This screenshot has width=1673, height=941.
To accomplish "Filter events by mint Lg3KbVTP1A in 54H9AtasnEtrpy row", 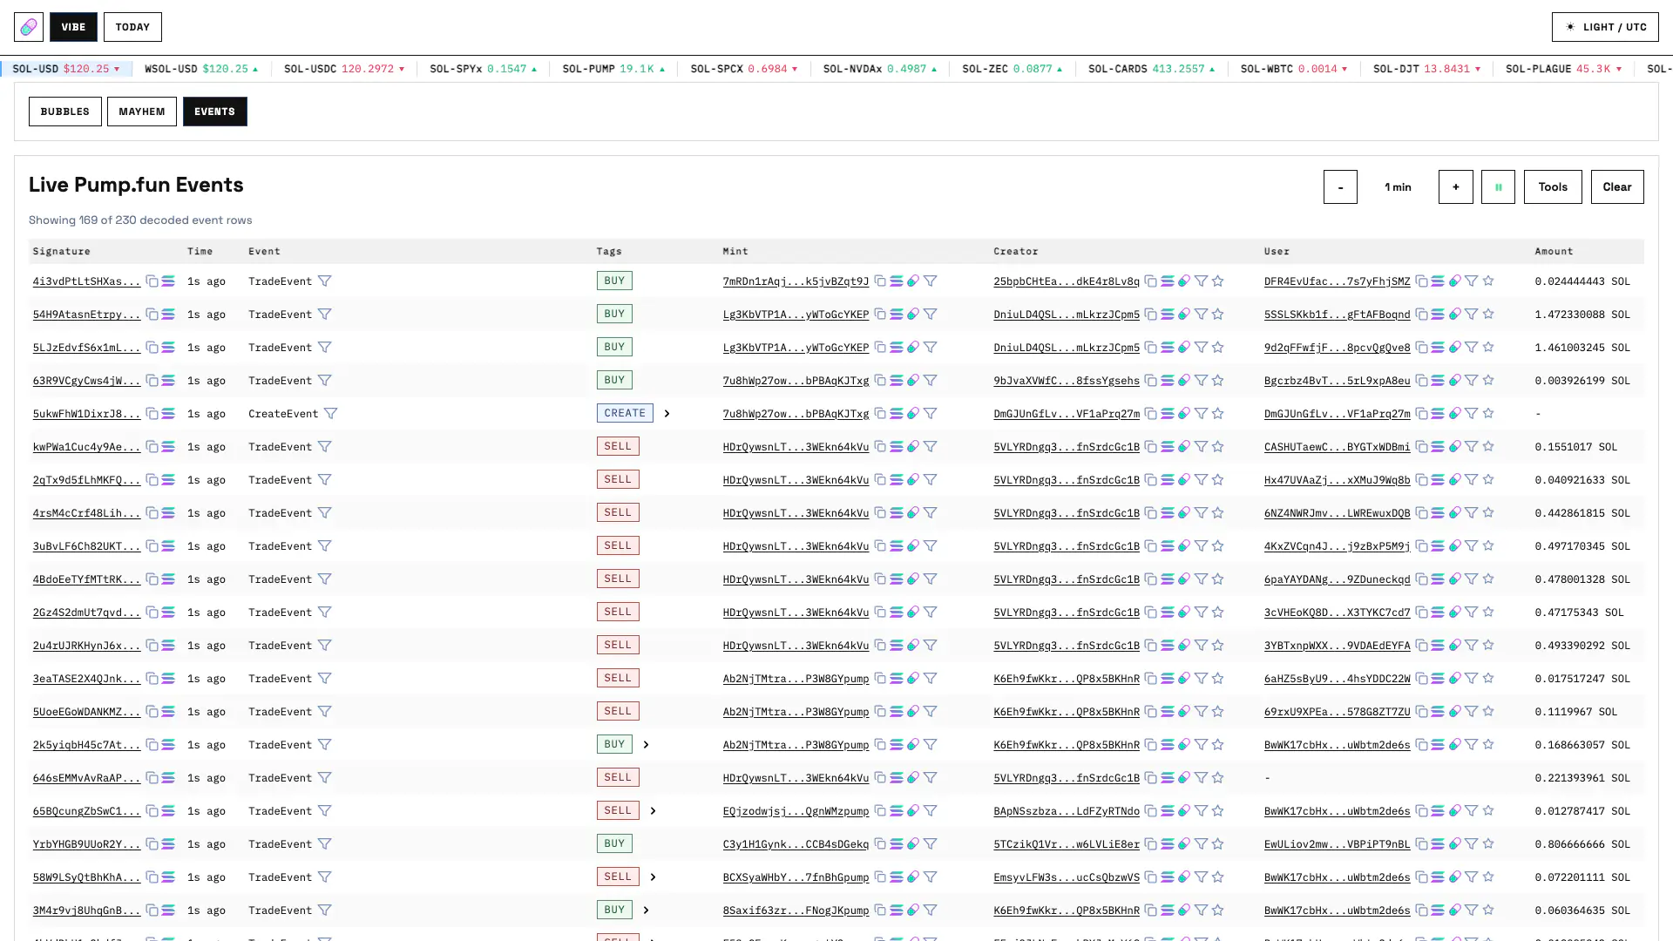I will click(x=931, y=315).
